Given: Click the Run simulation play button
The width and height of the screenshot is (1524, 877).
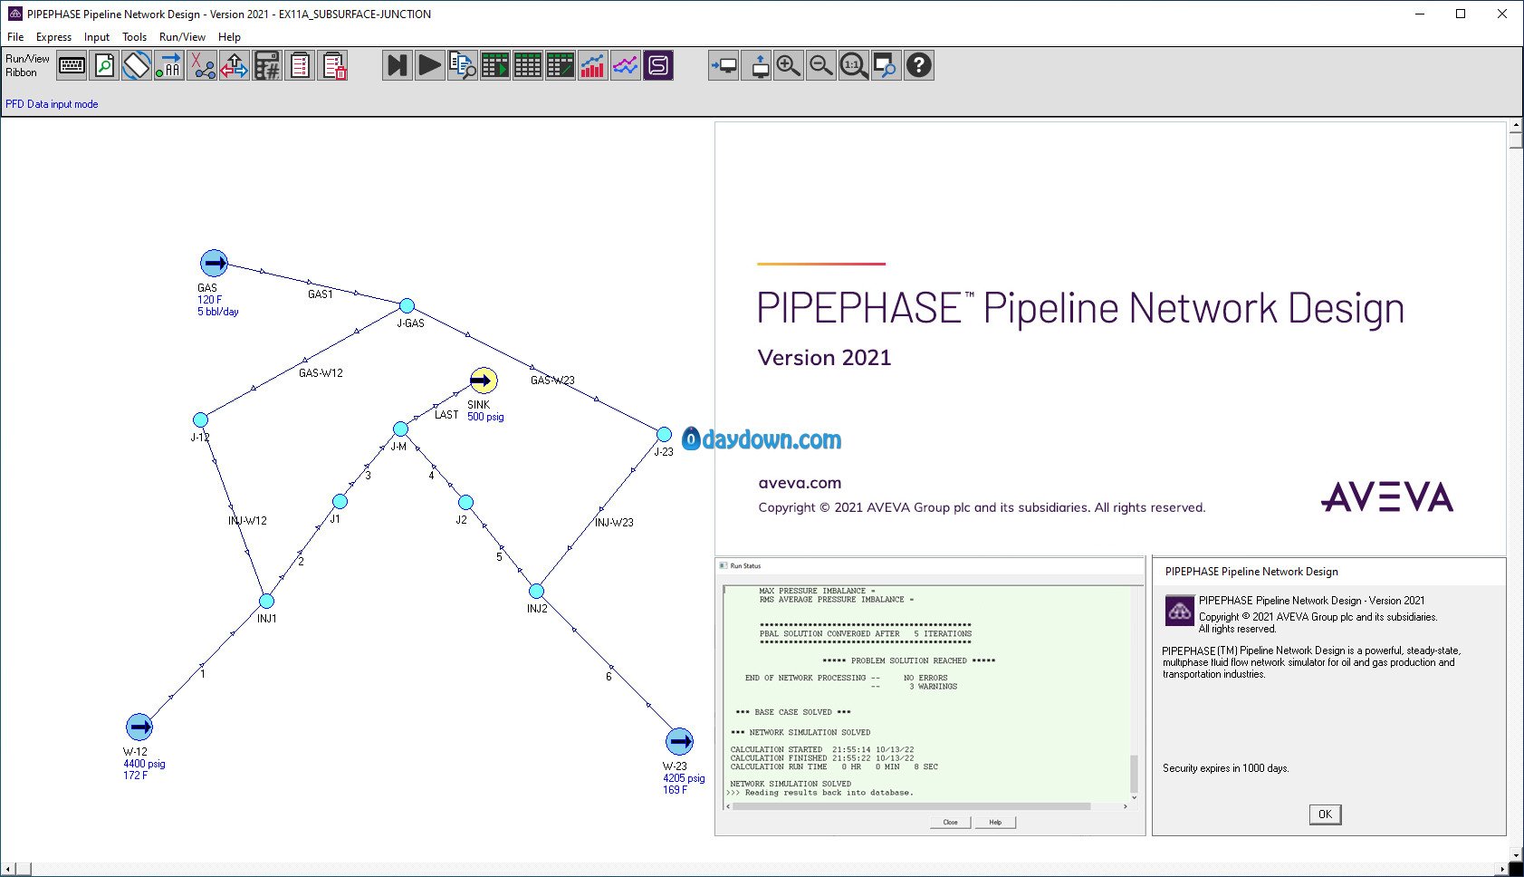Looking at the screenshot, I should coord(430,65).
